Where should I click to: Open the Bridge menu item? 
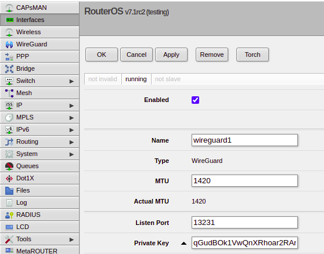click(39, 68)
